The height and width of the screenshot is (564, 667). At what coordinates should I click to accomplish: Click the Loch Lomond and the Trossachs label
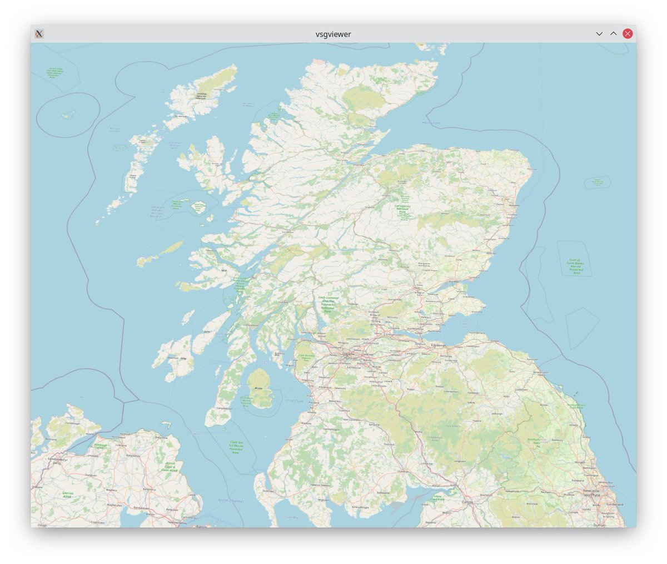click(x=327, y=304)
